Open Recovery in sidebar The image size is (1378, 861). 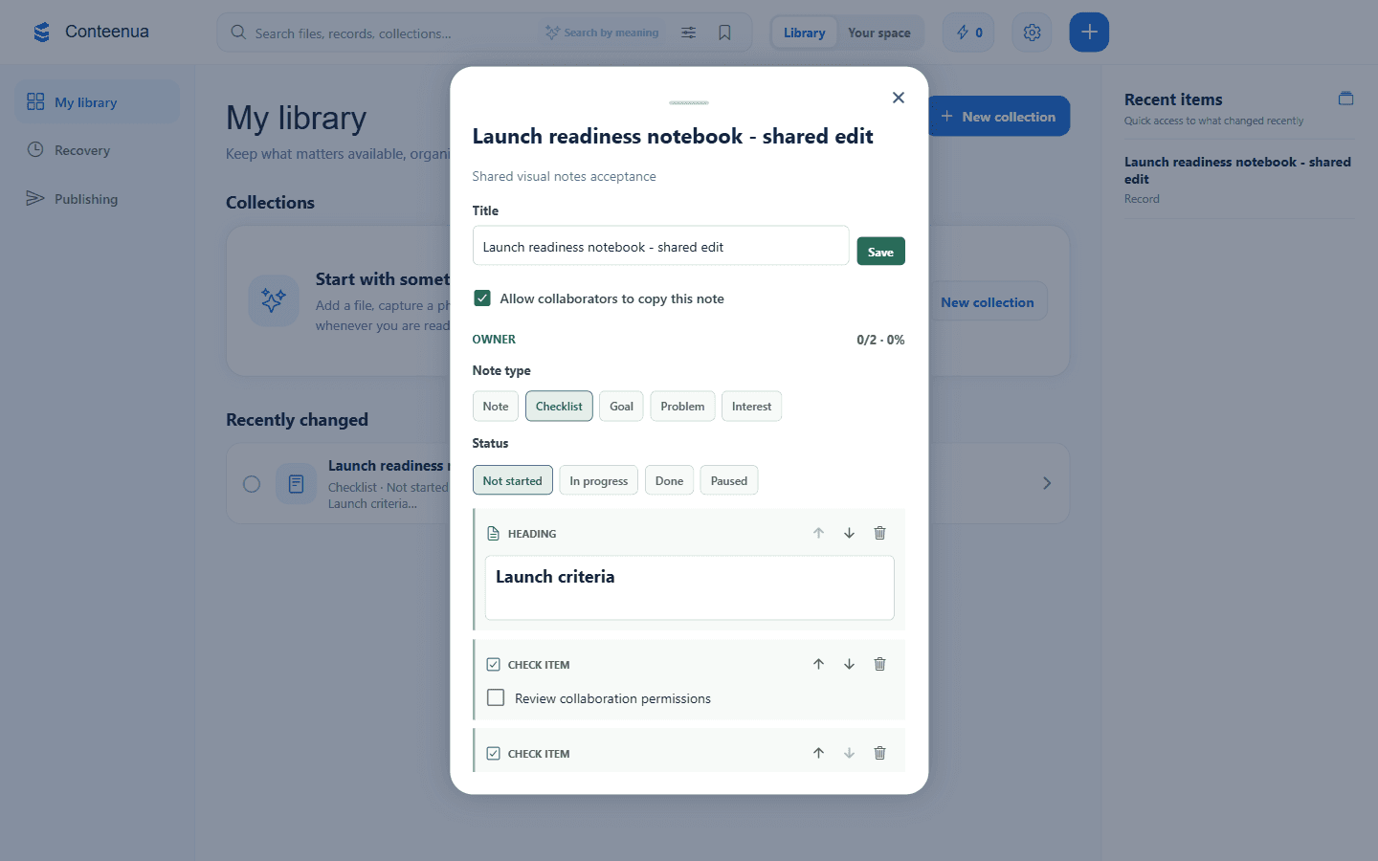point(97,150)
